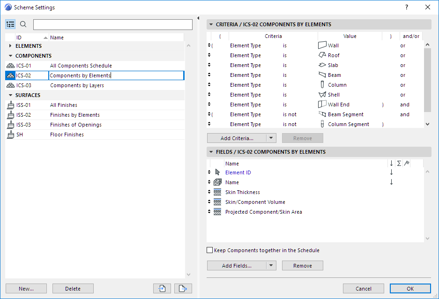
Task: Click the criteria list scrollbar down arrow
Action: coord(427,124)
